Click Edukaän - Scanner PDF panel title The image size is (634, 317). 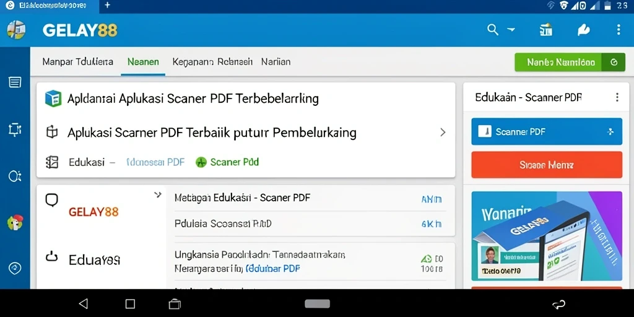tap(528, 97)
